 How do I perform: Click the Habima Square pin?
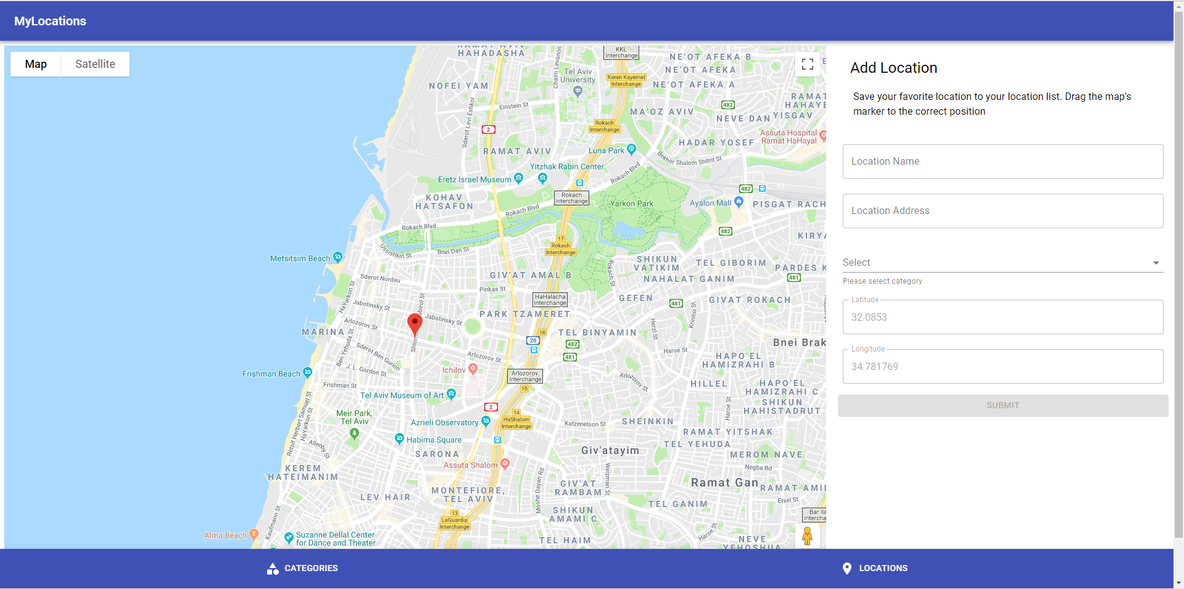(399, 439)
